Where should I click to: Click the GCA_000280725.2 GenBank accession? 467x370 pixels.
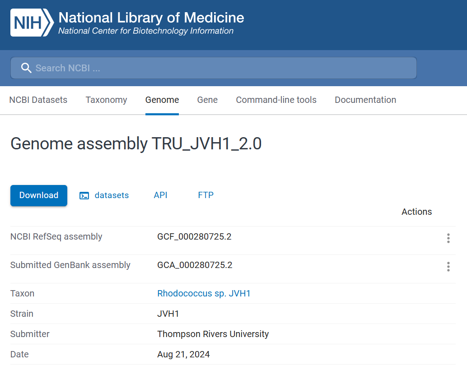pos(195,265)
